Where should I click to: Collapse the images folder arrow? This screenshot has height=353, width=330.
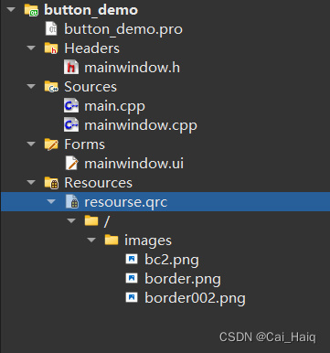[x=91, y=240]
